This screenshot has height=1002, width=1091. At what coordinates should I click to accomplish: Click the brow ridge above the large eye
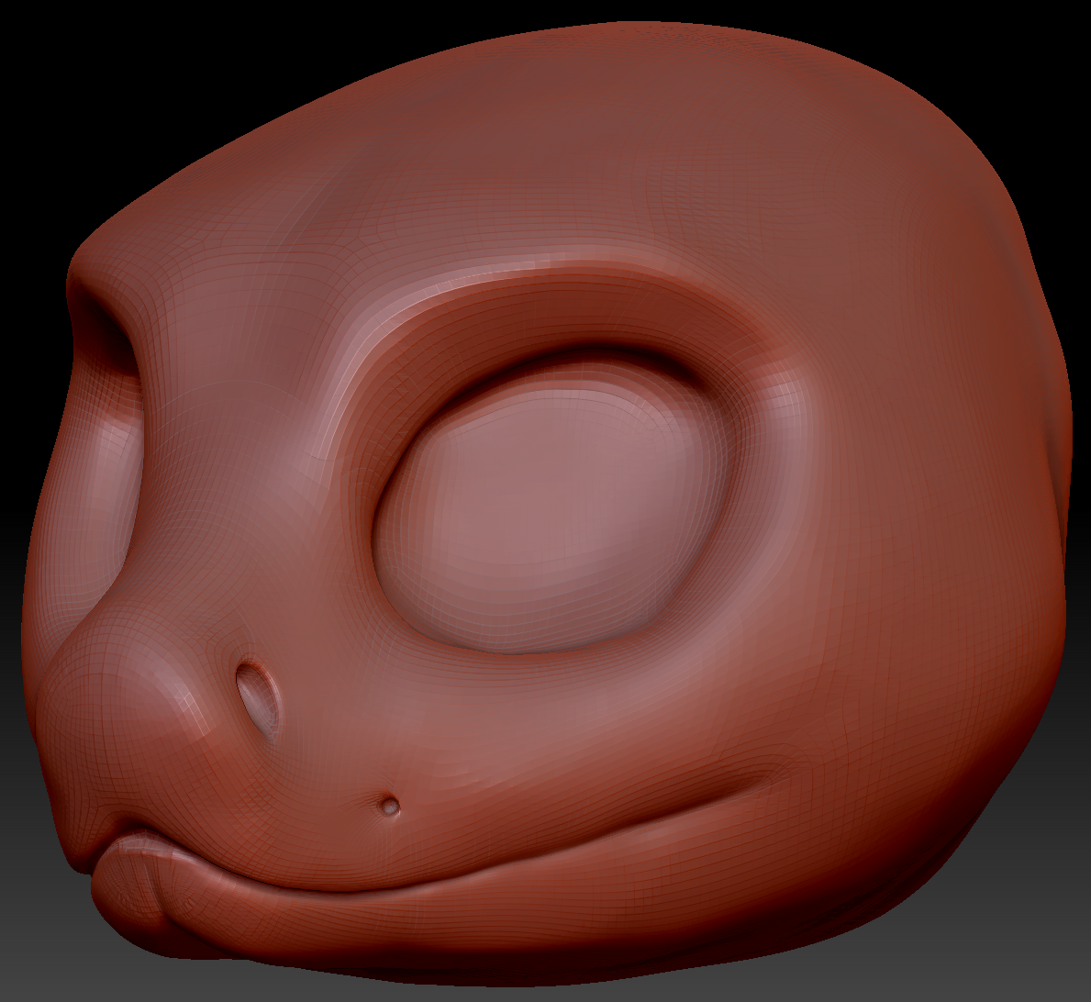coord(551,294)
